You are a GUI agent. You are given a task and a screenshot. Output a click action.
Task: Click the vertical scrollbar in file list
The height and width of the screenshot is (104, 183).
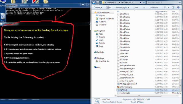point(180,85)
